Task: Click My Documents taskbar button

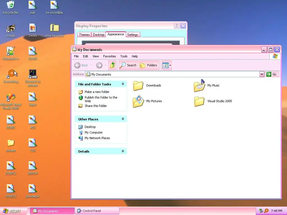Action: pos(52,211)
